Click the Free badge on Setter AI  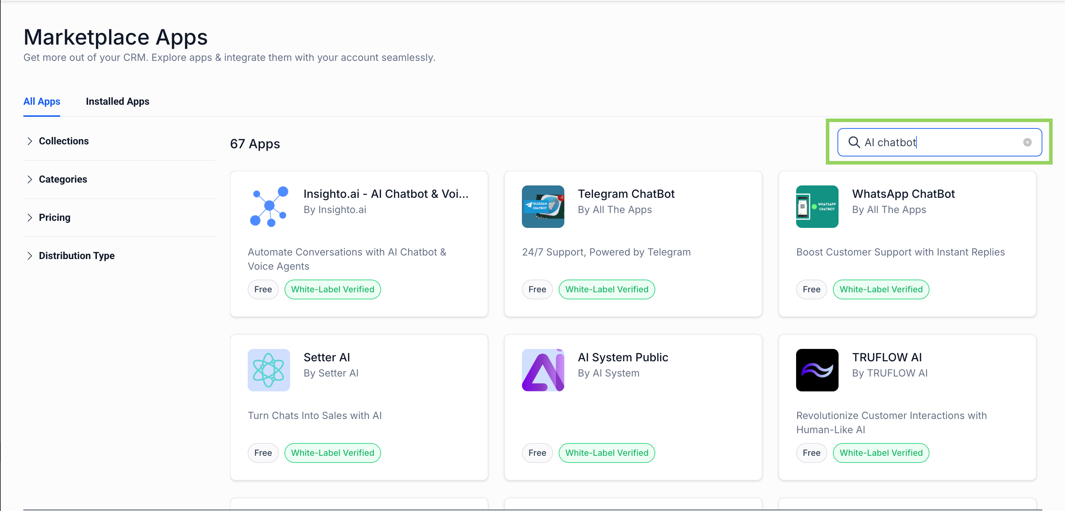pos(263,453)
